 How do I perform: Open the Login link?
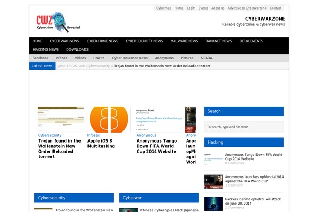click(x=191, y=8)
